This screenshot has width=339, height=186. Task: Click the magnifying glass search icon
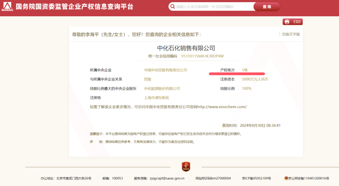[x=173, y=6]
